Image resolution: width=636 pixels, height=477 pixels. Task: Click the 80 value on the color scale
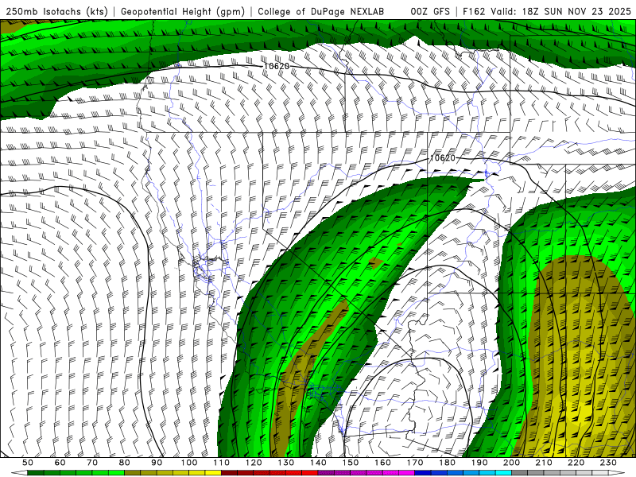[125, 463]
